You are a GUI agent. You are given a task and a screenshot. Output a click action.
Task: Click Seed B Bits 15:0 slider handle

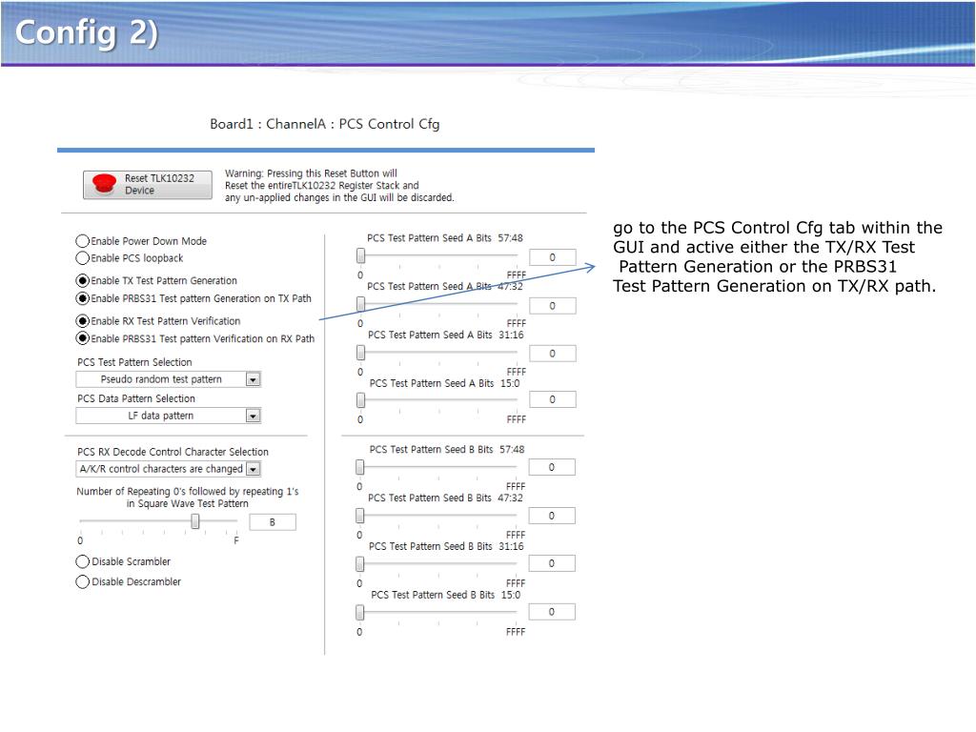[x=359, y=613]
